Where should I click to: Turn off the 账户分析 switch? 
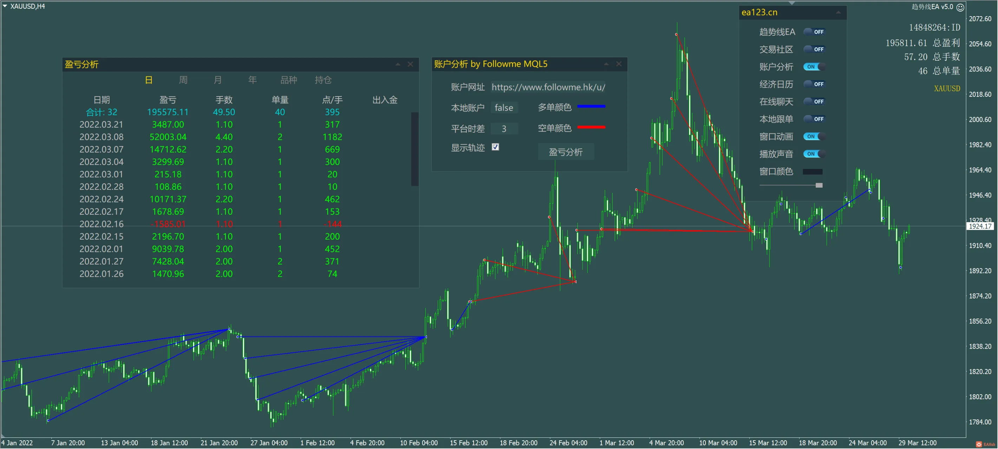click(814, 67)
